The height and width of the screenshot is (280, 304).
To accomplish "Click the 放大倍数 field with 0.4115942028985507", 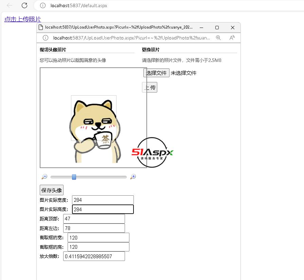I will pyautogui.click(x=94, y=256).
